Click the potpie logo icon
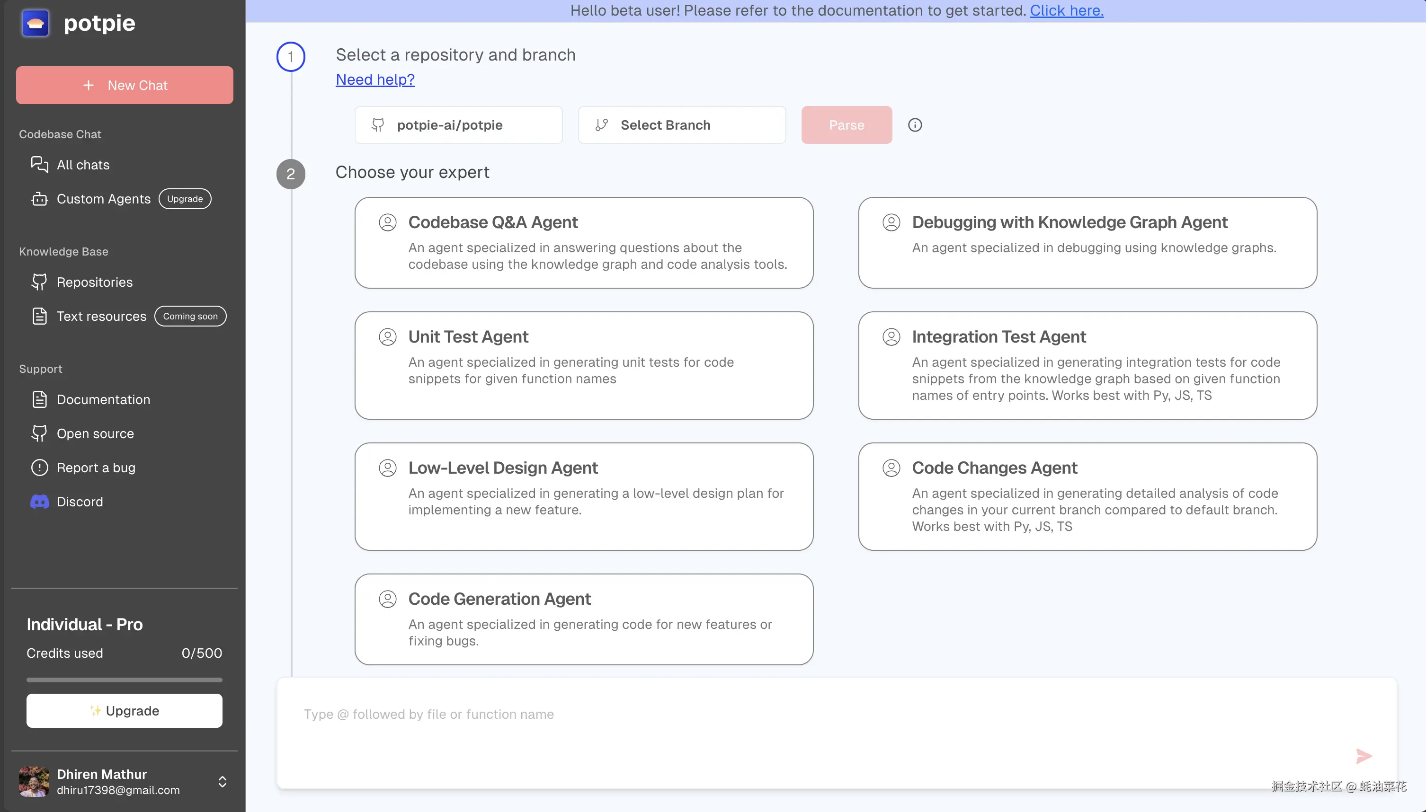The height and width of the screenshot is (812, 1426). click(x=35, y=24)
